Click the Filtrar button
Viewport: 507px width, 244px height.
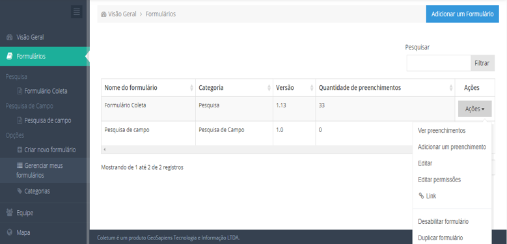coord(482,63)
